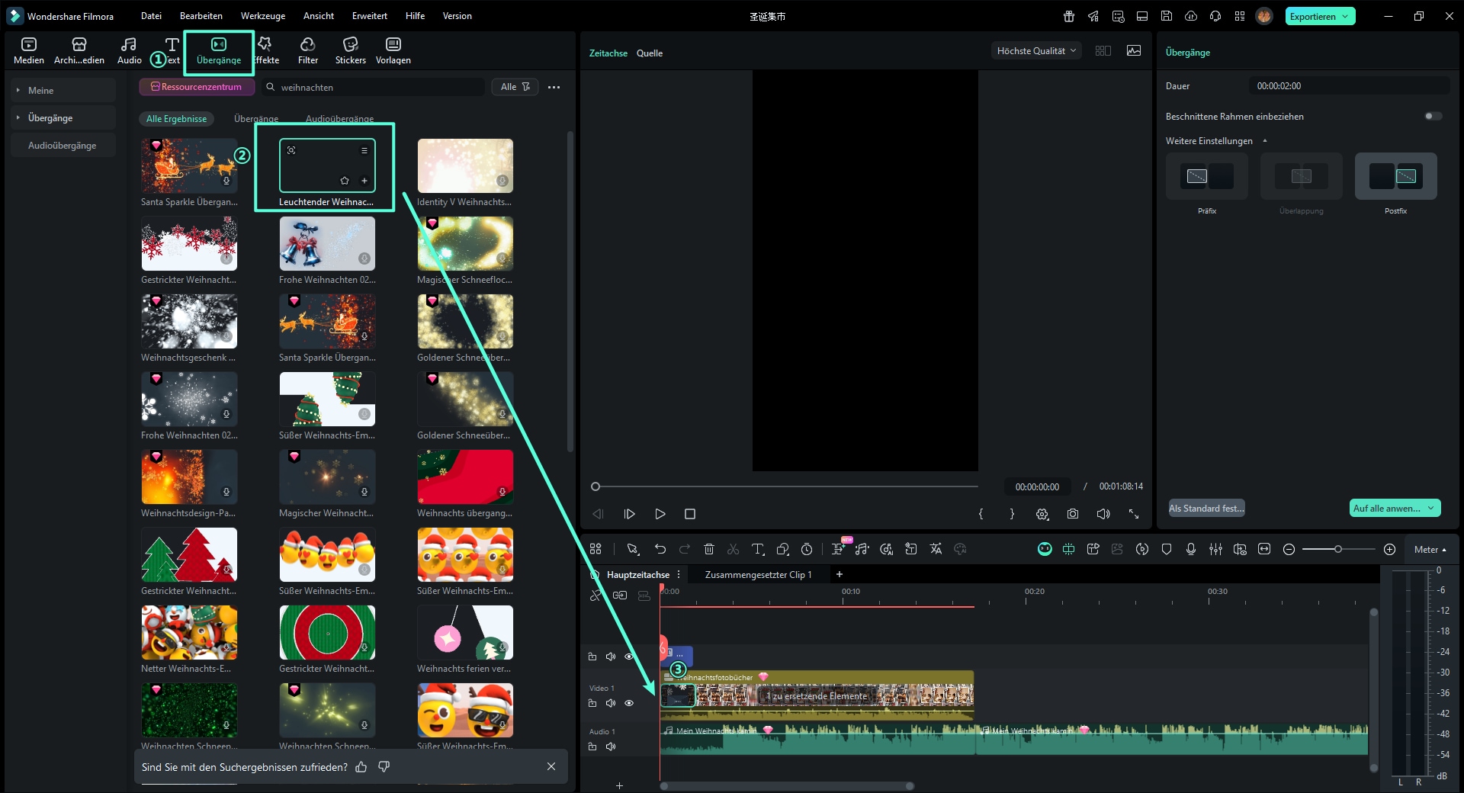Click the timeline zoom slider
1464x793 pixels.
click(x=1338, y=549)
